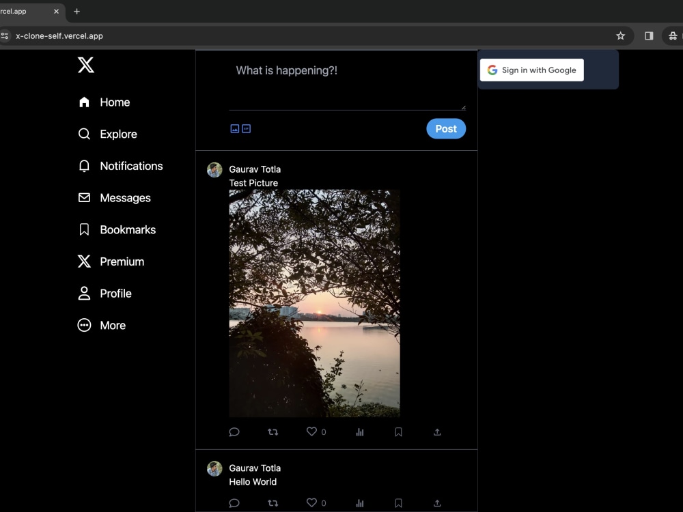Bookmark this page with the star icon
Image resolution: width=683 pixels, height=512 pixels.
click(x=621, y=35)
